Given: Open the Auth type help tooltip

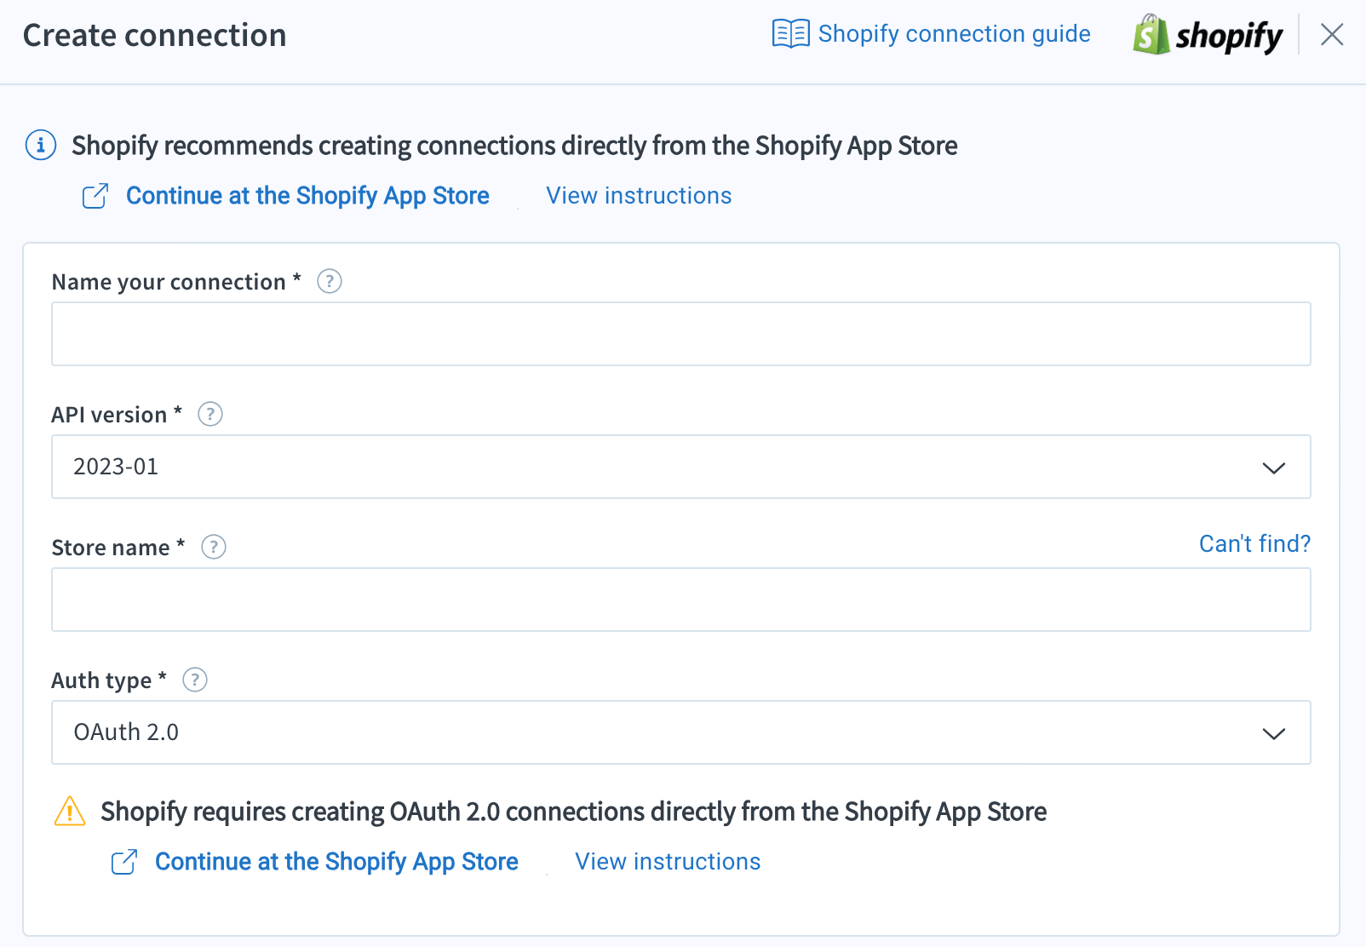Looking at the screenshot, I should pyautogui.click(x=195, y=680).
